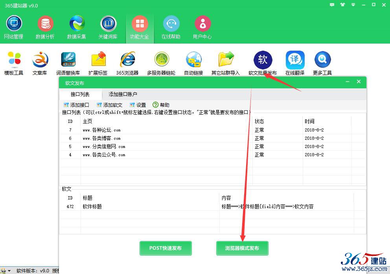Launch the 模板工具 tool
Image resolution: width=390 pixels, height=274 pixels.
click(14, 63)
